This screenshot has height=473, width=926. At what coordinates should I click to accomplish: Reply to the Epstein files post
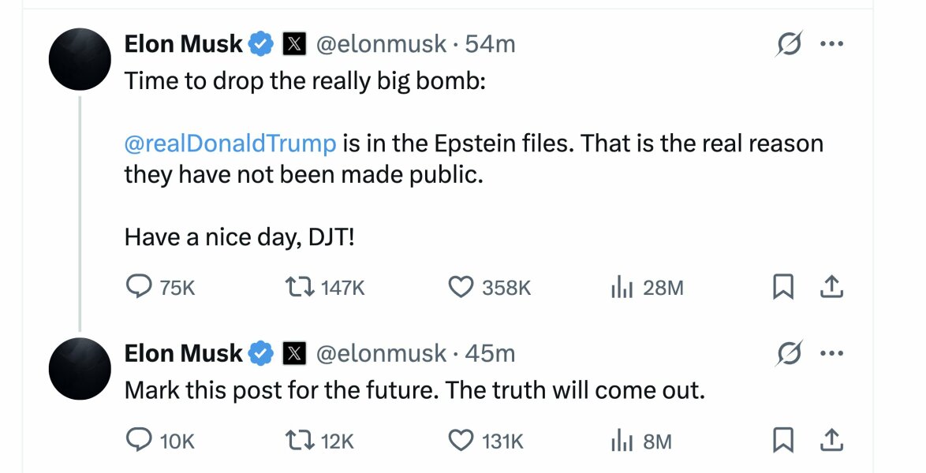pos(140,288)
